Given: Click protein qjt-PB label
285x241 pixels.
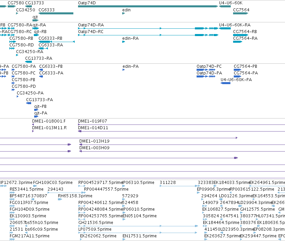Looking at the screenshot, I should [x=40, y=106].
